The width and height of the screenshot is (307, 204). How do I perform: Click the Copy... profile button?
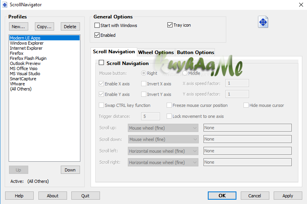click(44, 27)
